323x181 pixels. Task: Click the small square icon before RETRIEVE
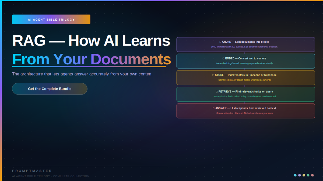217,92
